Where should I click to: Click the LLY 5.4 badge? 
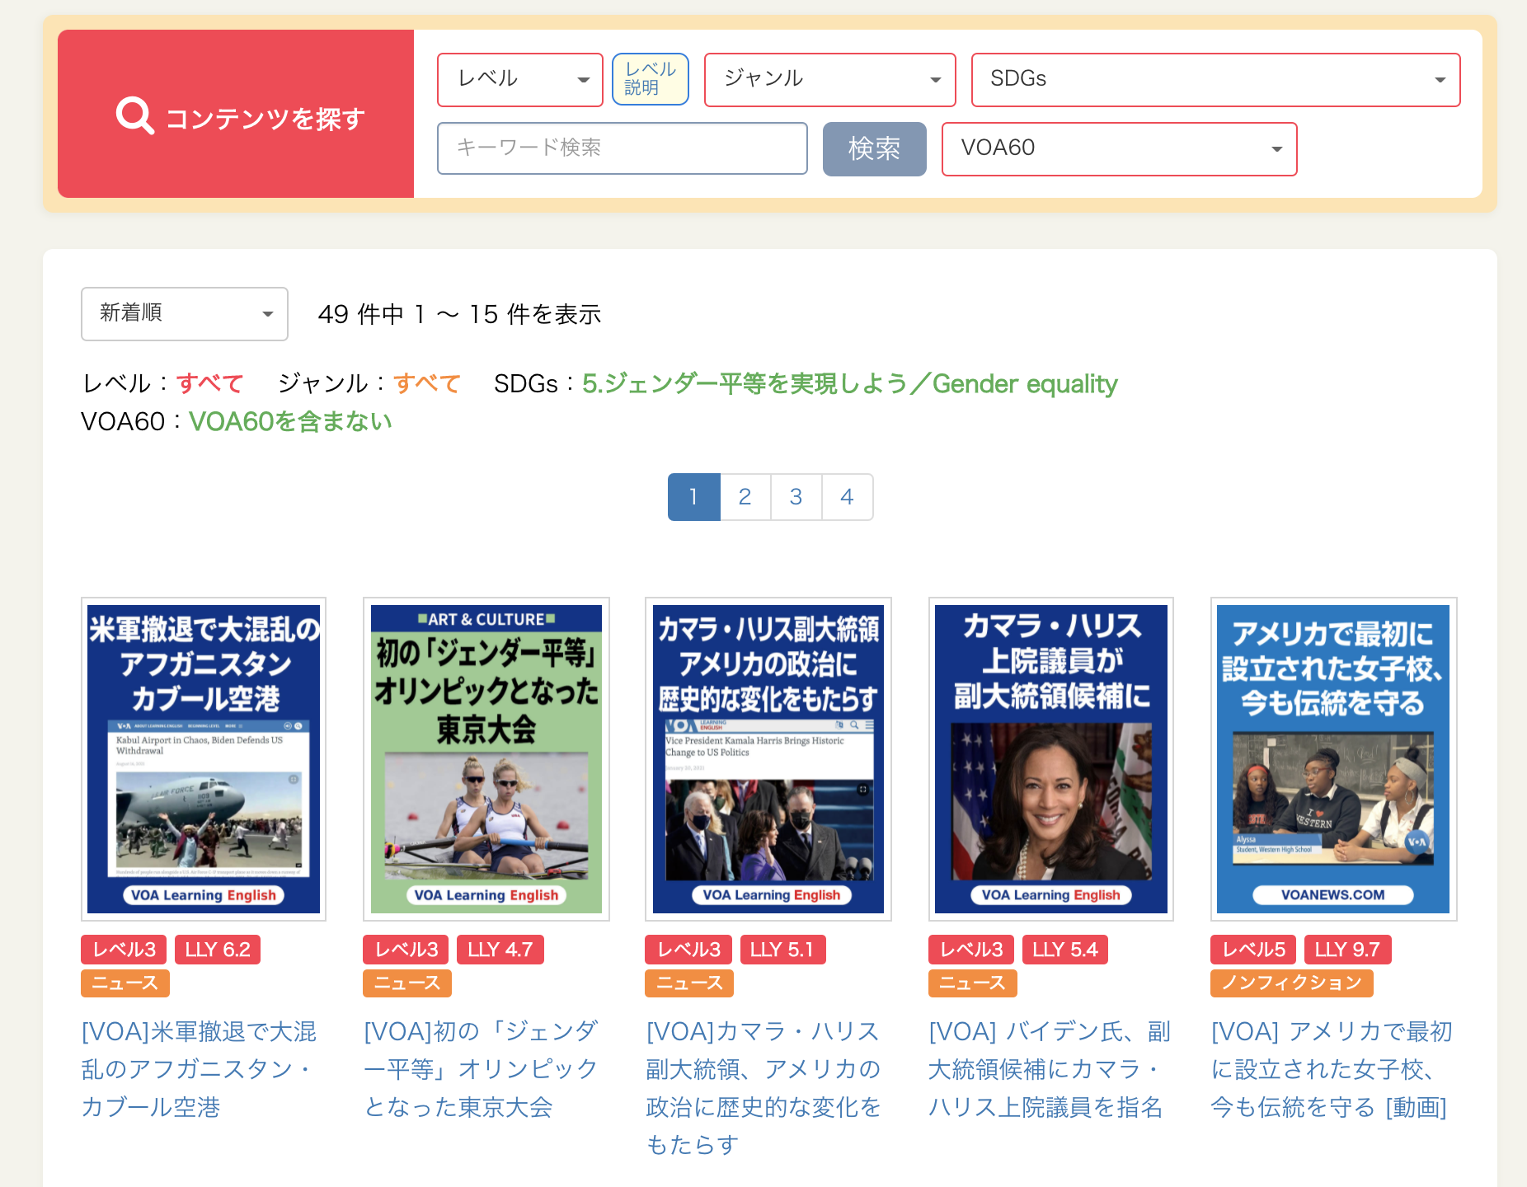point(1065,950)
